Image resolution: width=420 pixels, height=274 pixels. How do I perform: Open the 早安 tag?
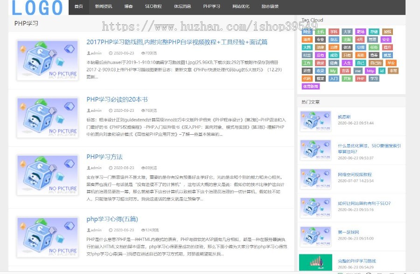click(x=391, y=63)
